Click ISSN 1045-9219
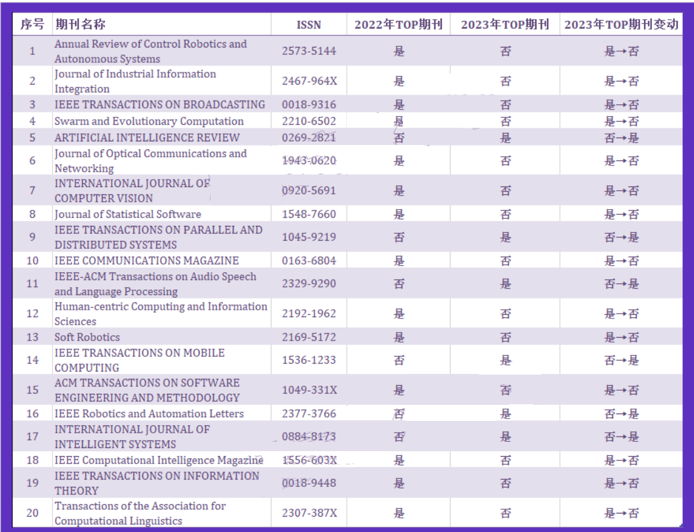 309,237
